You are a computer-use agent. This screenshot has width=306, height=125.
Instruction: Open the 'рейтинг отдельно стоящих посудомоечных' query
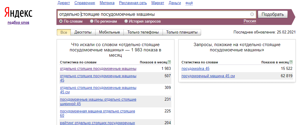coord(97,123)
